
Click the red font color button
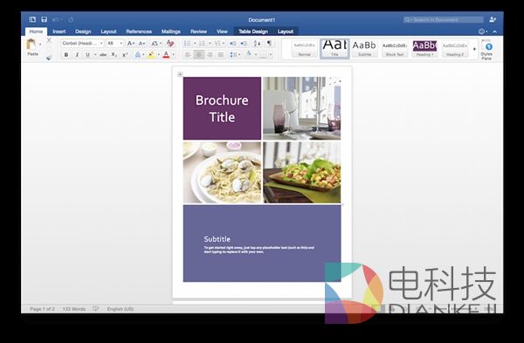click(x=166, y=55)
